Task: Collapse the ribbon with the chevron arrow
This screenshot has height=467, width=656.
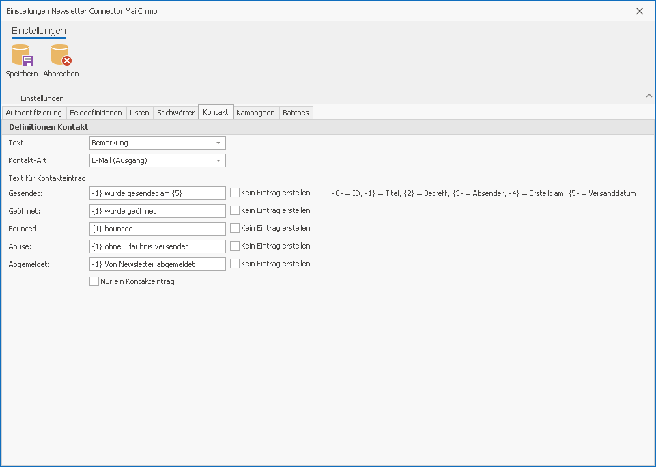Action: 648,96
